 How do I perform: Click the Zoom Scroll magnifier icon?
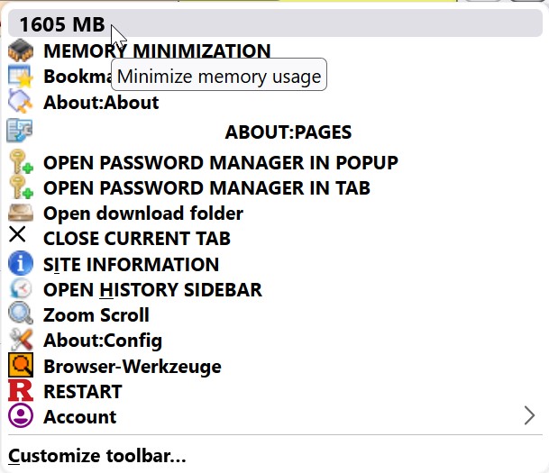(20, 315)
